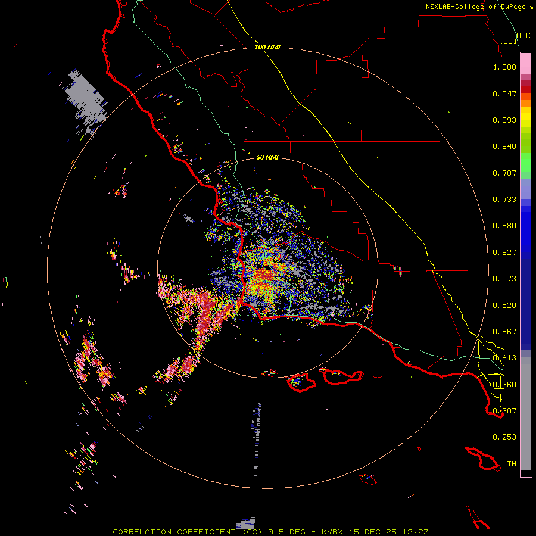Click the 0.253 scale value
Viewport: 536px width, 536px height.
[x=504, y=437]
